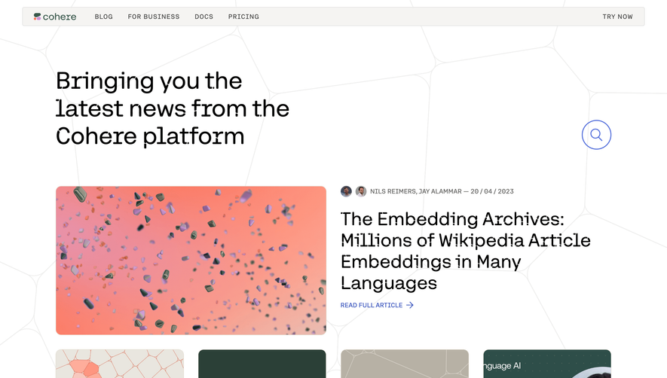Follow the Read Full Article link
This screenshot has width=667, height=378.
[x=372, y=305]
